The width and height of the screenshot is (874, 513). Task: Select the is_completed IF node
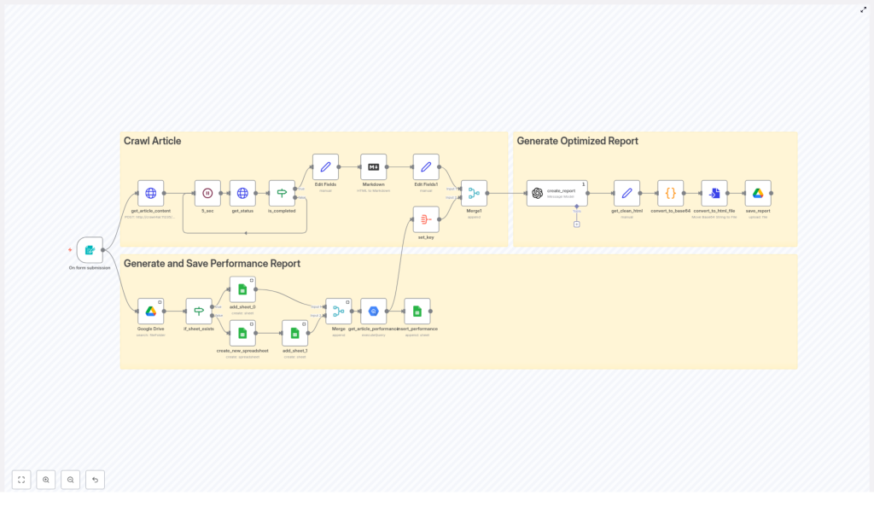click(x=282, y=193)
